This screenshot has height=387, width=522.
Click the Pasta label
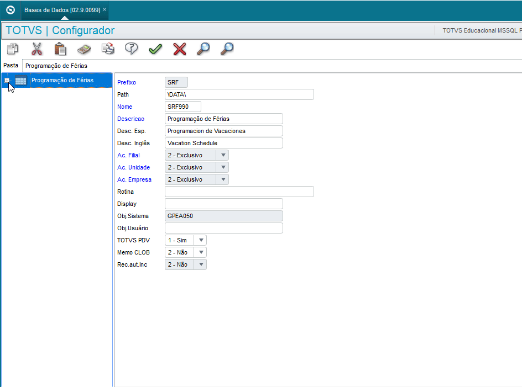(11, 65)
